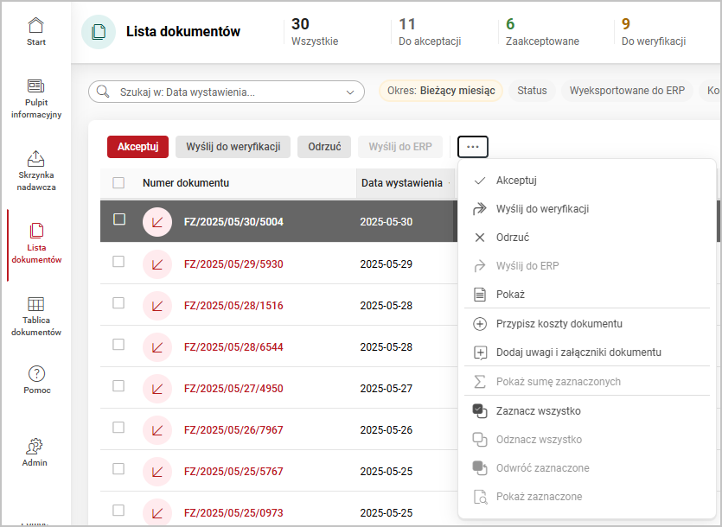Image resolution: width=722 pixels, height=527 pixels.
Task: Click chart icon for FZ/2025/05/25/0973
Action: click(157, 512)
